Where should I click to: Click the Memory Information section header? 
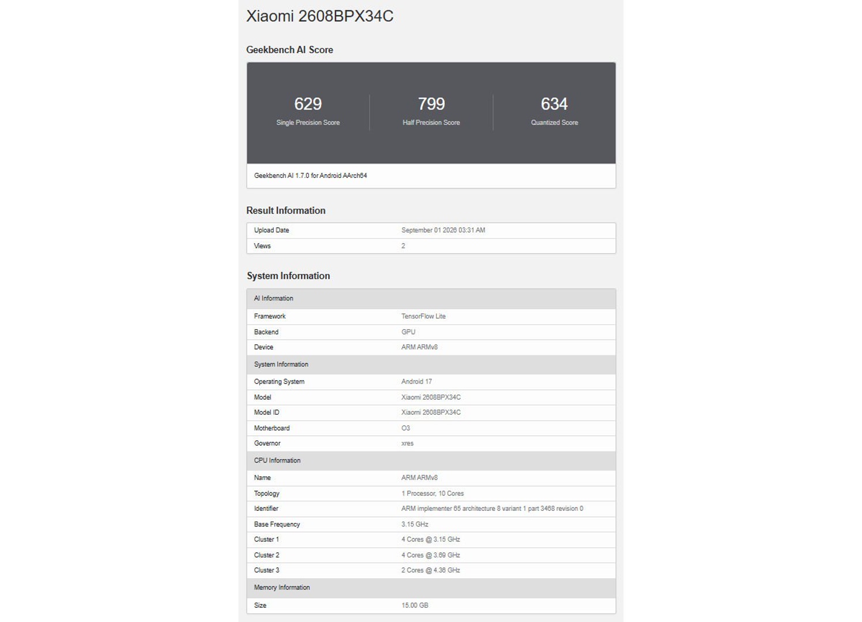[431, 587]
